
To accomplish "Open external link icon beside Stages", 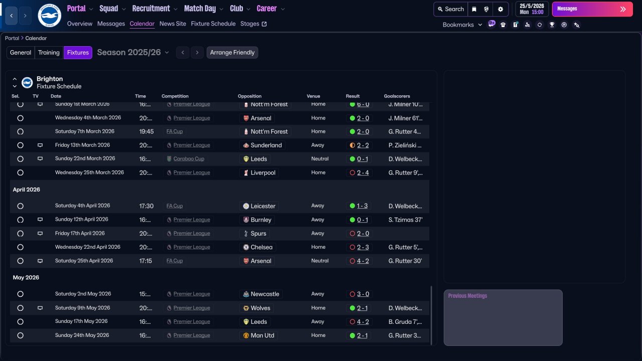I will pos(264,24).
